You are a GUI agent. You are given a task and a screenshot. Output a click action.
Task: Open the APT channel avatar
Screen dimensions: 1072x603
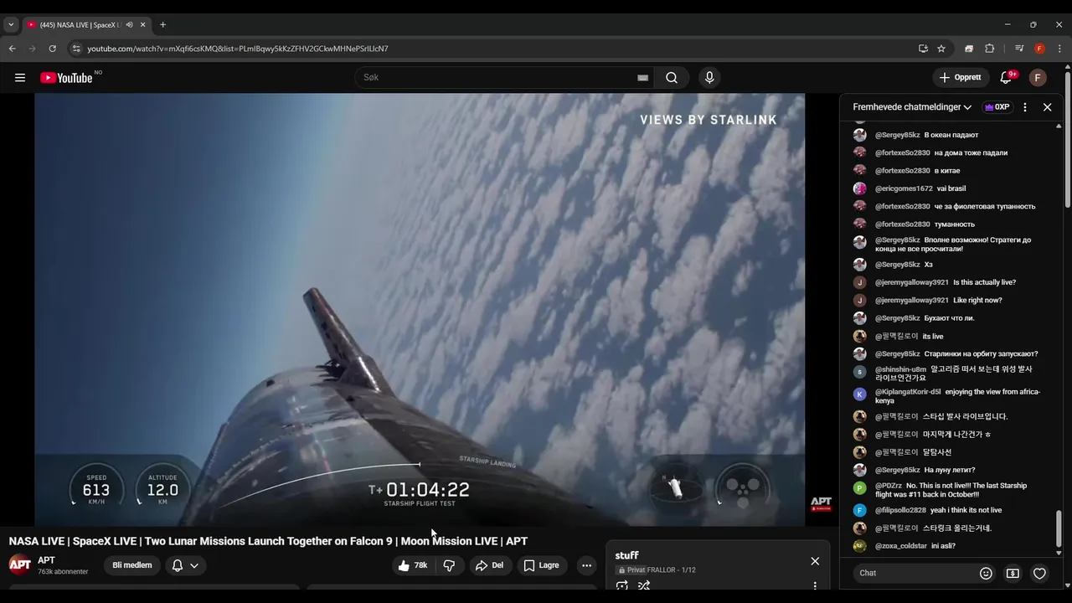pos(20,564)
